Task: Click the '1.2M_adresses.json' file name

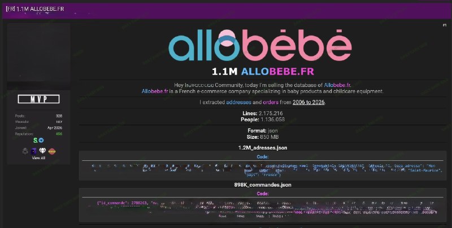Action: [x=263, y=148]
